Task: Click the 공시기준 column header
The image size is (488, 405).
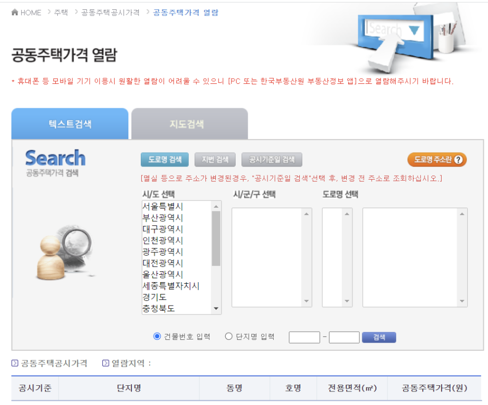Action: 35,388
